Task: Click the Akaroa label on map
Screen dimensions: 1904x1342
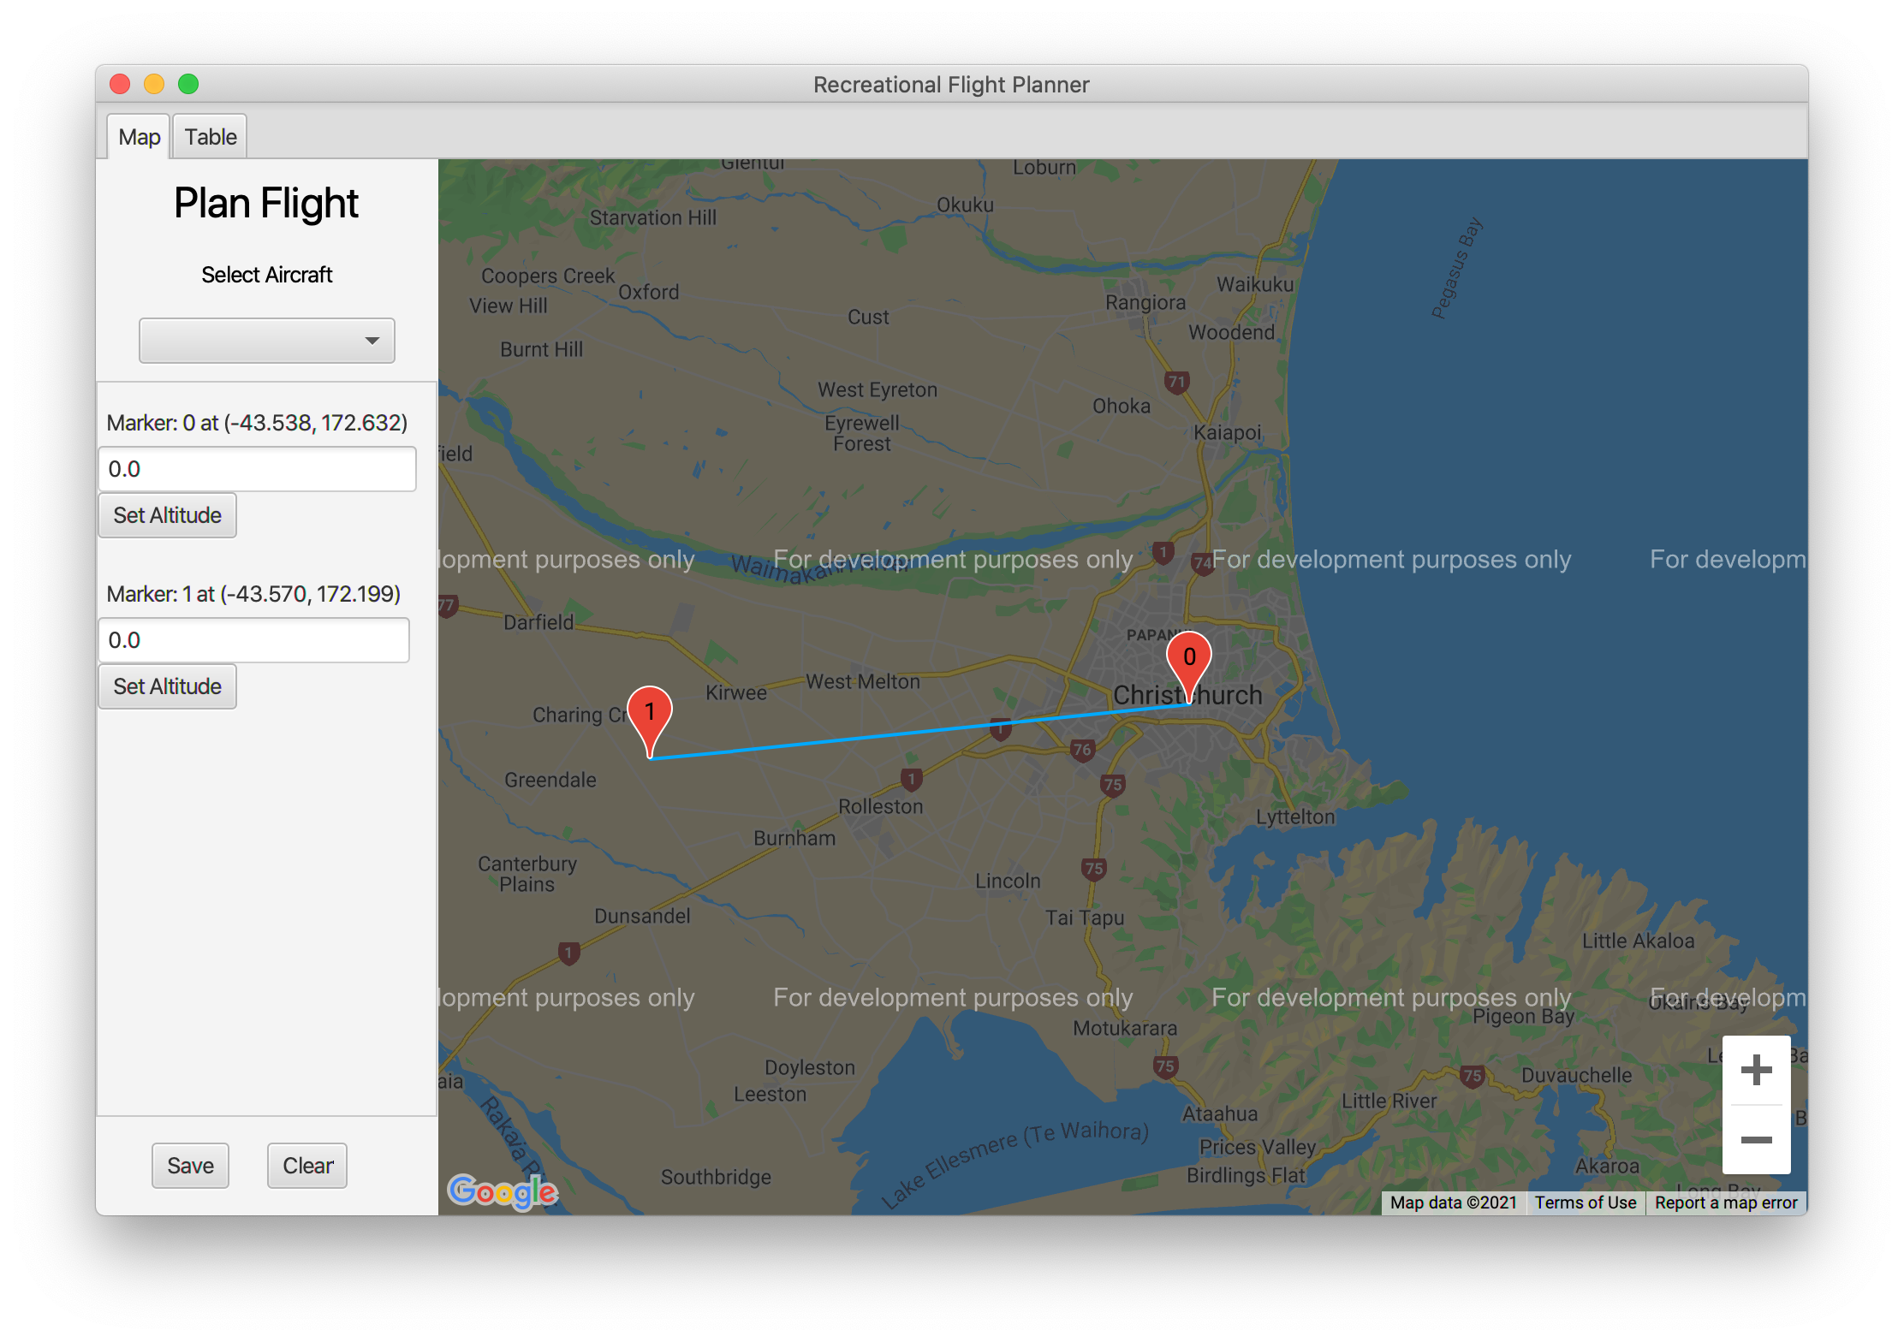Action: [1607, 1166]
